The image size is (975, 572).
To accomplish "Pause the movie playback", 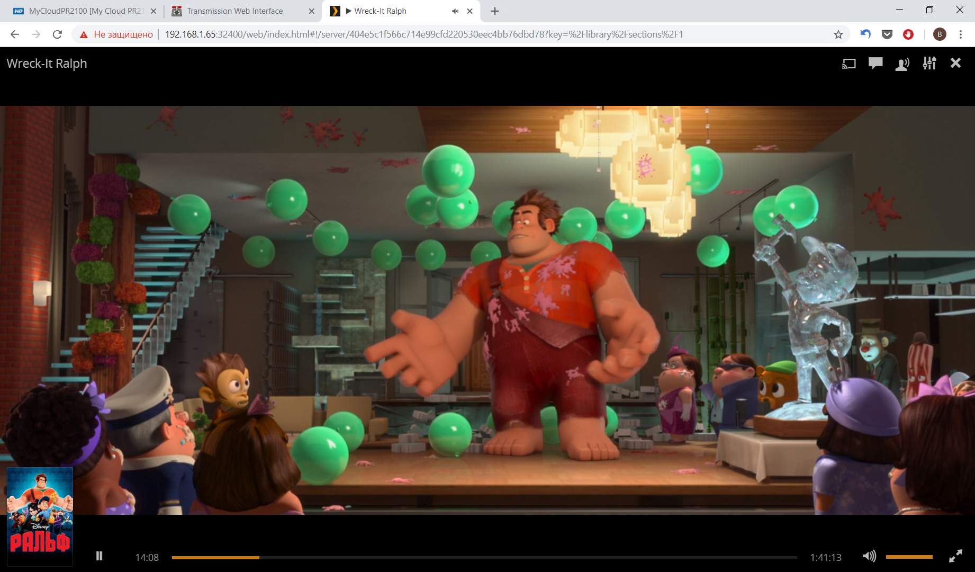I will point(99,556).
